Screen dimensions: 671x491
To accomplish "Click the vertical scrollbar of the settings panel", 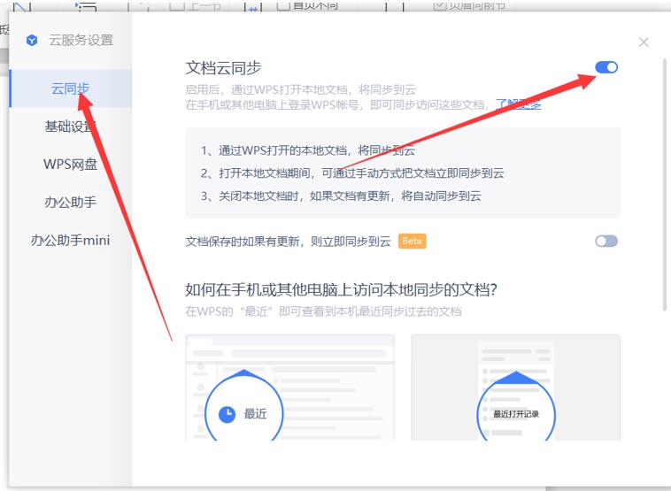I will tap(665, 184).
